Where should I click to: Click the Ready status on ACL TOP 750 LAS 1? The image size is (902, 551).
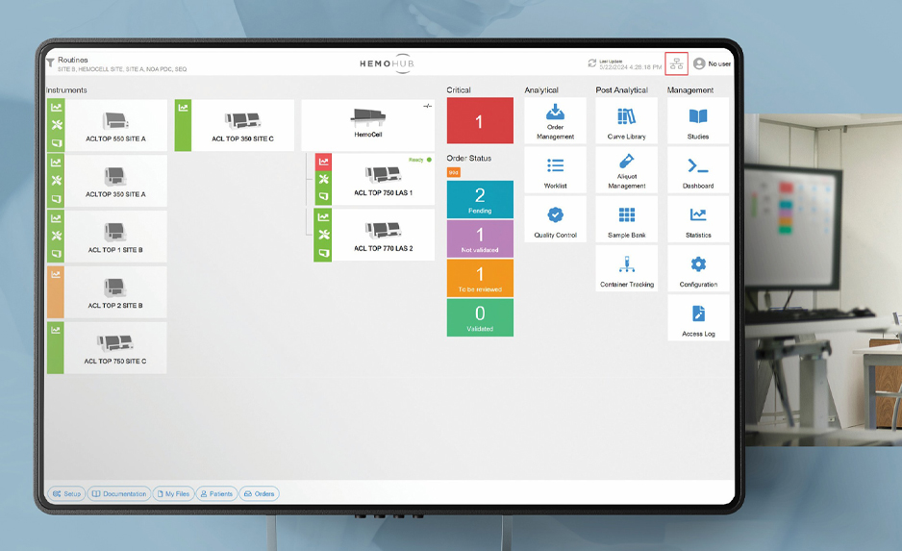(420, 160)
